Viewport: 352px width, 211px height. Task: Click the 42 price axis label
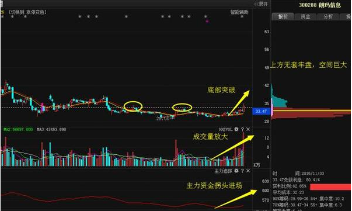point(266,85)
